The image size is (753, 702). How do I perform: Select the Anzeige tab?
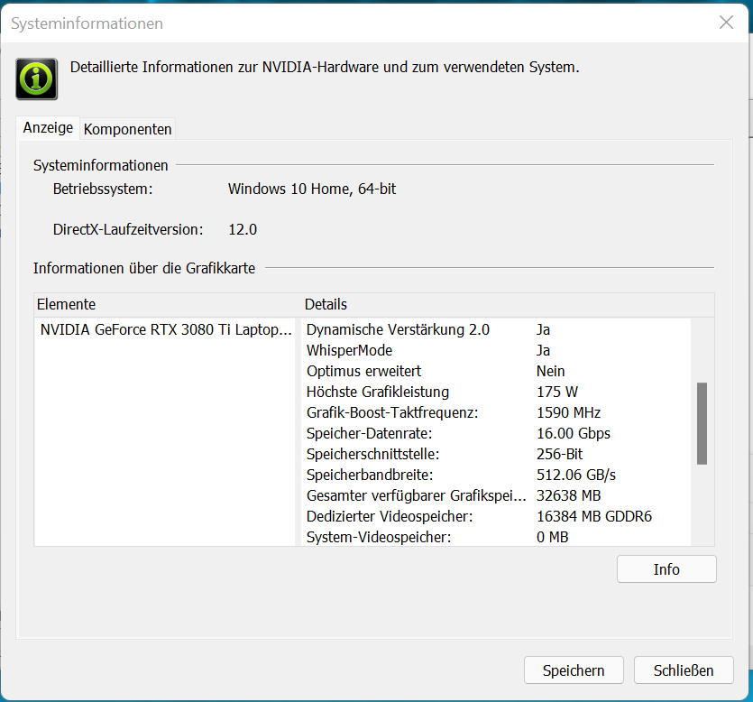pyautogui.click(x=48, y=128)
